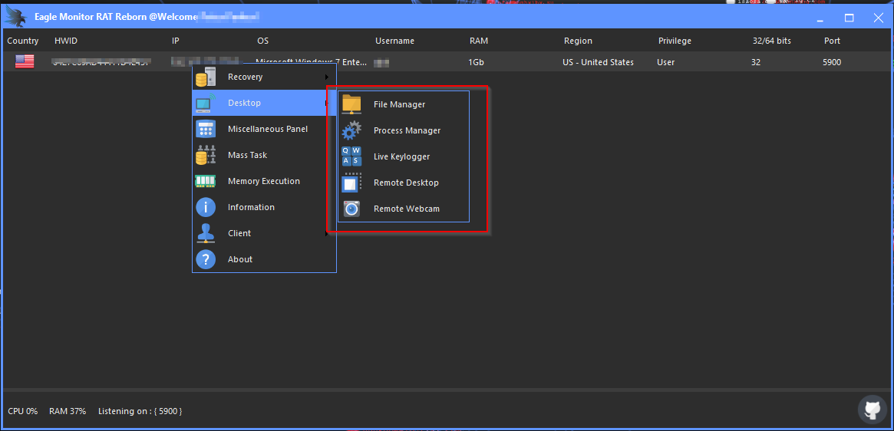
Task: Click the Live Keylogger keyboard icon
Action: pos(351,156)
